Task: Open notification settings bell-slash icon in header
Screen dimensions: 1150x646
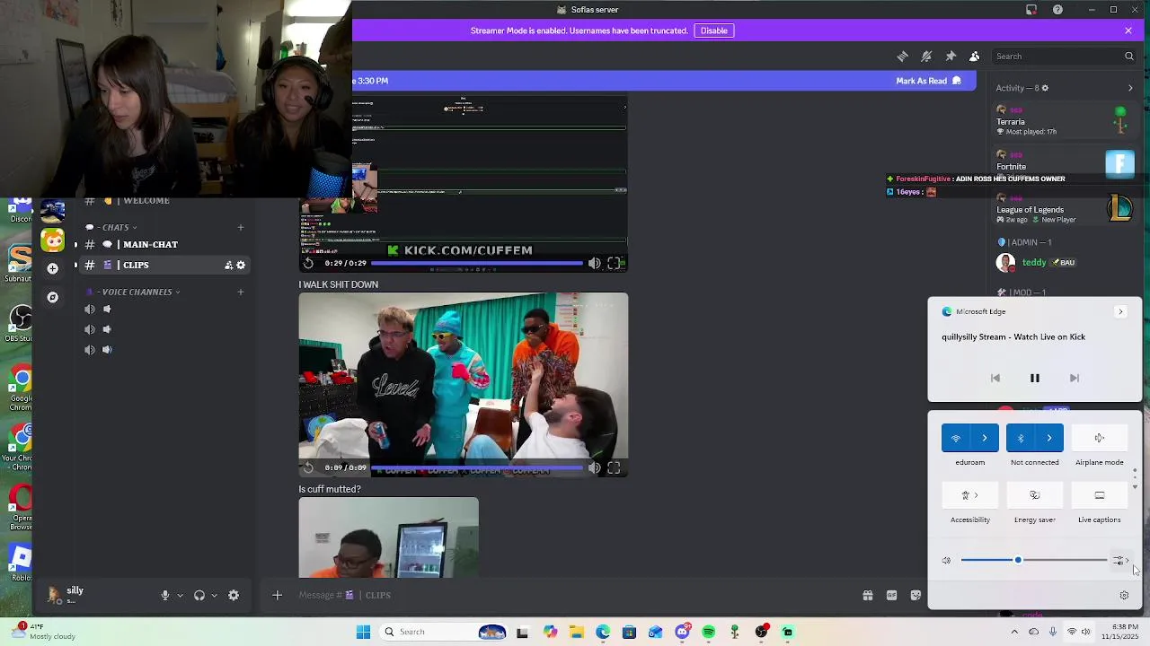Action: coord(926,57)
